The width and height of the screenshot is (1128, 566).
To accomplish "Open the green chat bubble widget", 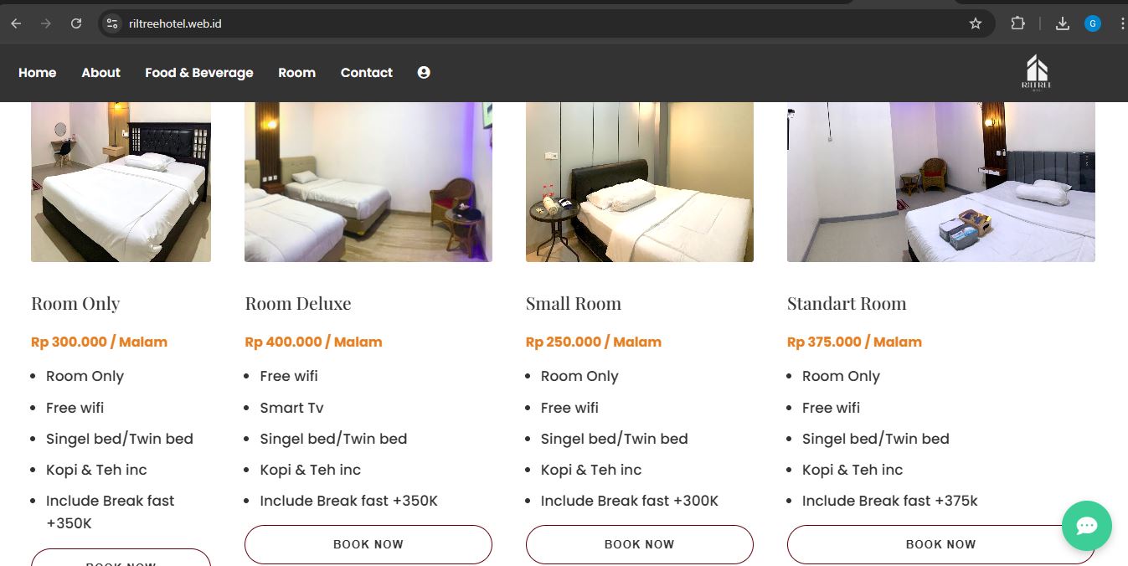I will click(1086, 526).
